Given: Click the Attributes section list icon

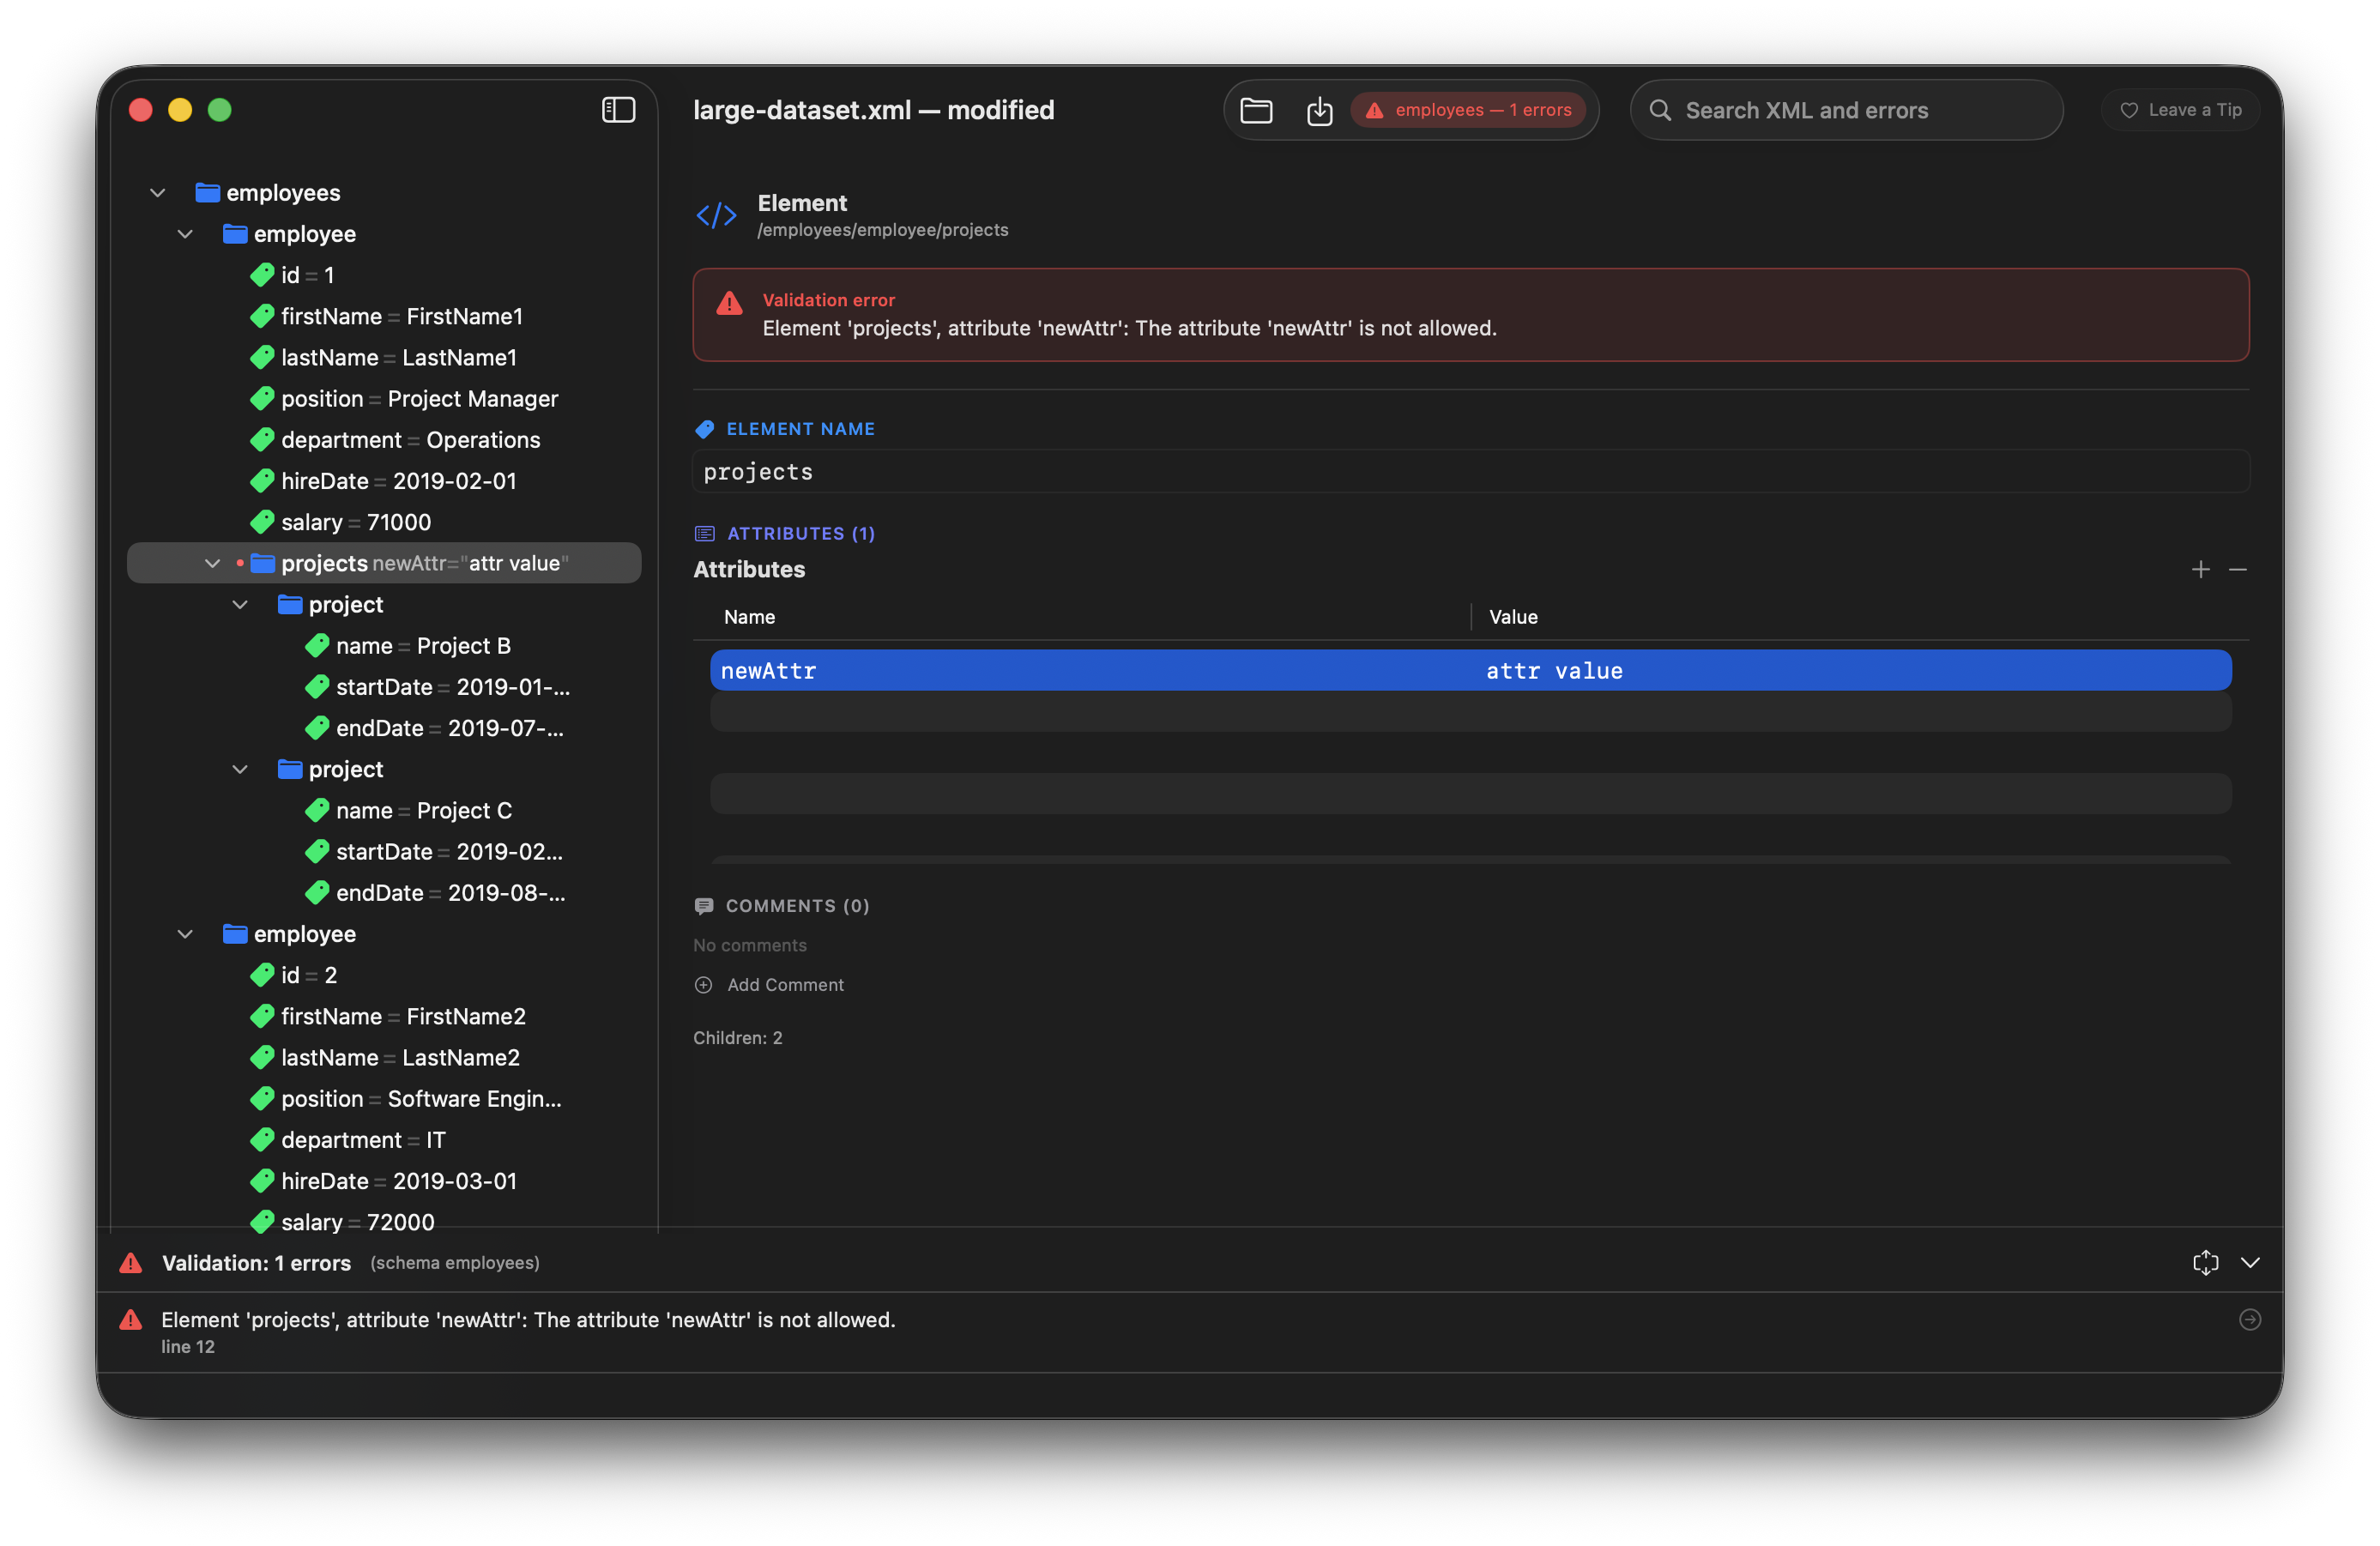Looking at the screenshot, I should (704, 533).
